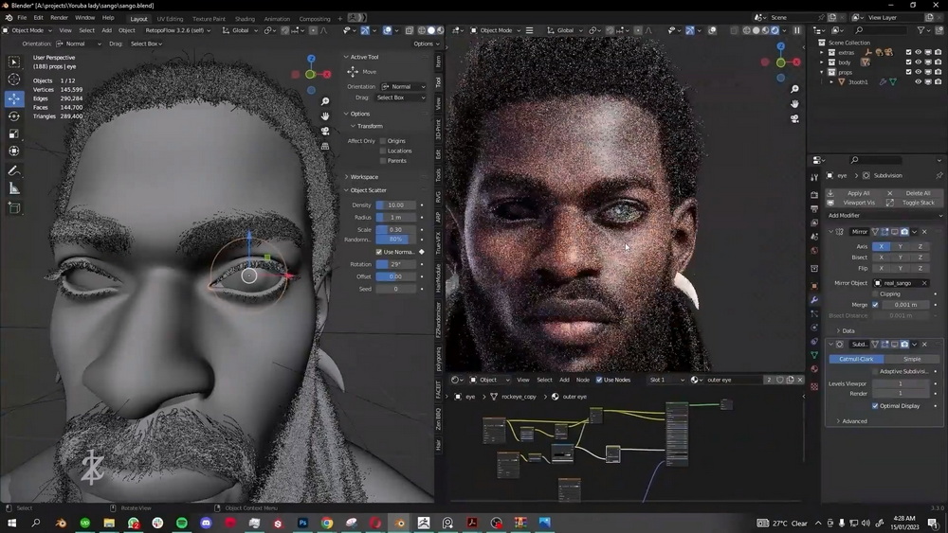Select the Scale tool
Viewport: 948px width, 533px height.
tap(14, 133)
